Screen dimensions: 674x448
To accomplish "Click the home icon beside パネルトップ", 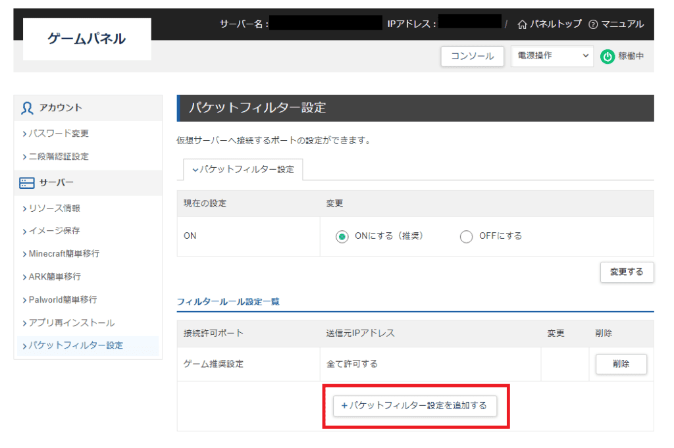I will [x=522, y=24].
